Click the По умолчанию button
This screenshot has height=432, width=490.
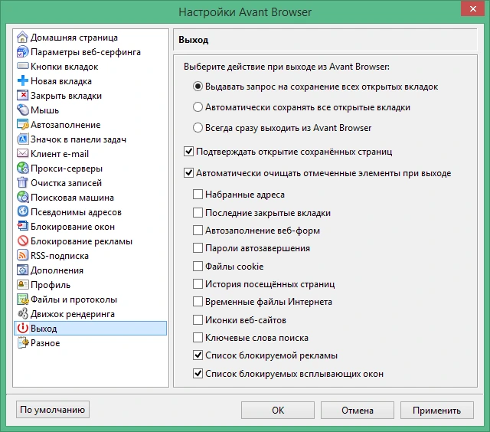coord(53,410)
